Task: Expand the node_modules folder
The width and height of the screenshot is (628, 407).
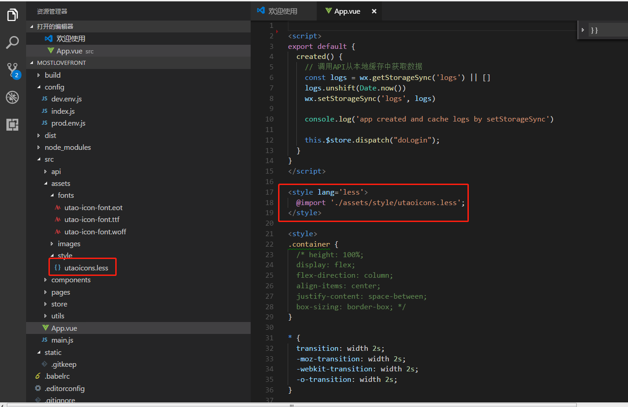Action: click(x=38, y=147)
